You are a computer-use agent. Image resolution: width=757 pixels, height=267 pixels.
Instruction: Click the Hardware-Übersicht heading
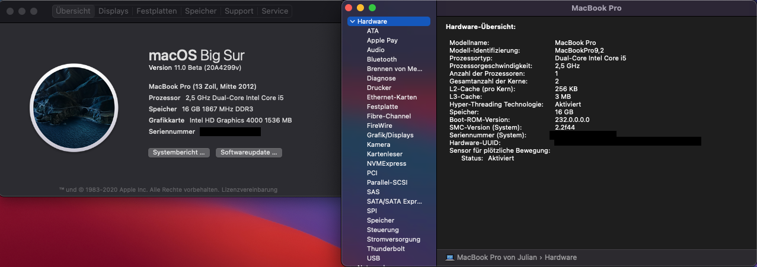(x=480, y=27)
